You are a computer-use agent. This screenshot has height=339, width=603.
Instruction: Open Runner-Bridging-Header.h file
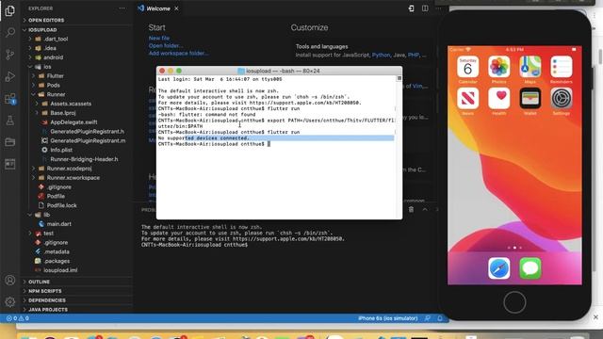[84, 159]
